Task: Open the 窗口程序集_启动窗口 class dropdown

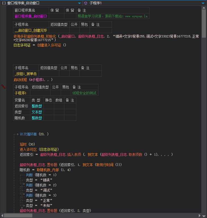Action: tap(79, 3)
